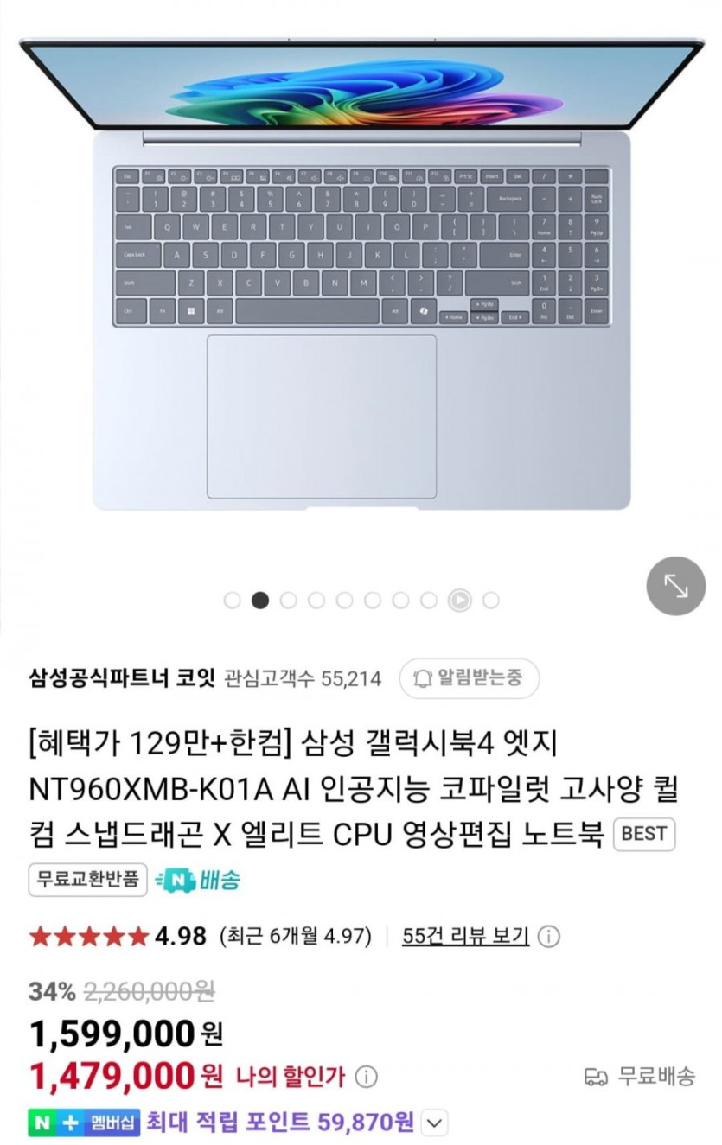Select the last carousel image dot
The height and width of the screenshot is (1145, 722).
[490, 600]
